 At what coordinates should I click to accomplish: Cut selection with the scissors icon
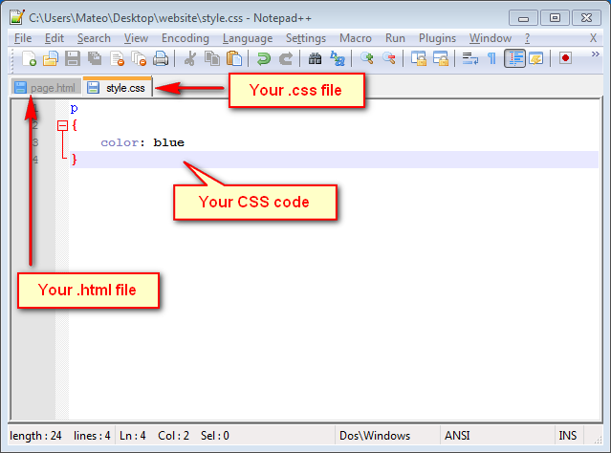click(x=190, y=58)
